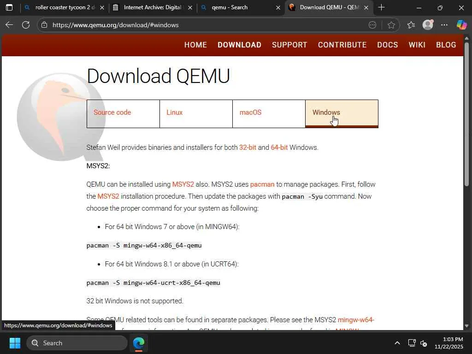Open the browser profile avatar

coord(428,25)
